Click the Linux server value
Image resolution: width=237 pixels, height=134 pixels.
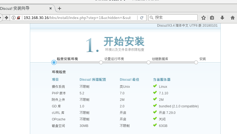pyautogui.click(x=163, y=87)
